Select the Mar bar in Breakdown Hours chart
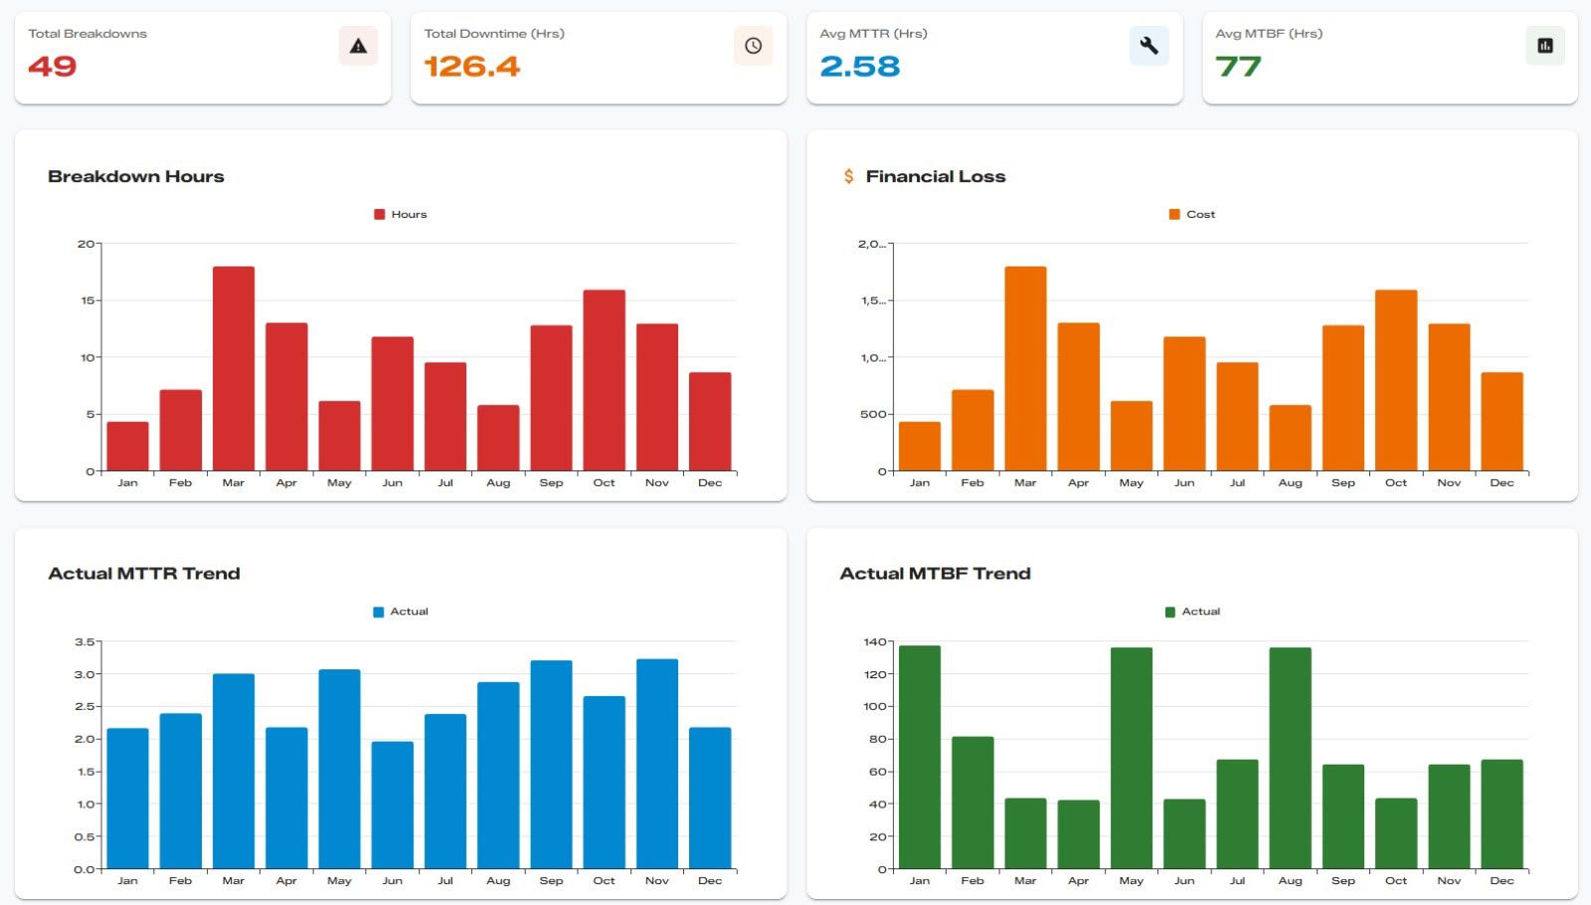Image resolution: width=1591 pixels, height=905 pixels. (234, 369)
